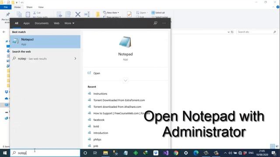Open Notepad via the Open action
Screen dimensions: 280x157
tap(97, 73)
